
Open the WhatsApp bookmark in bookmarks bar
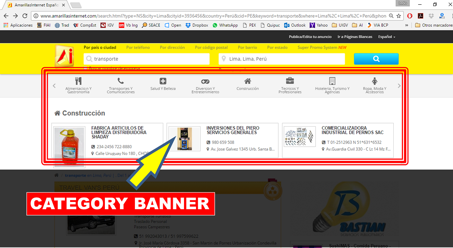pyautogui.click(x=225, y=25)
